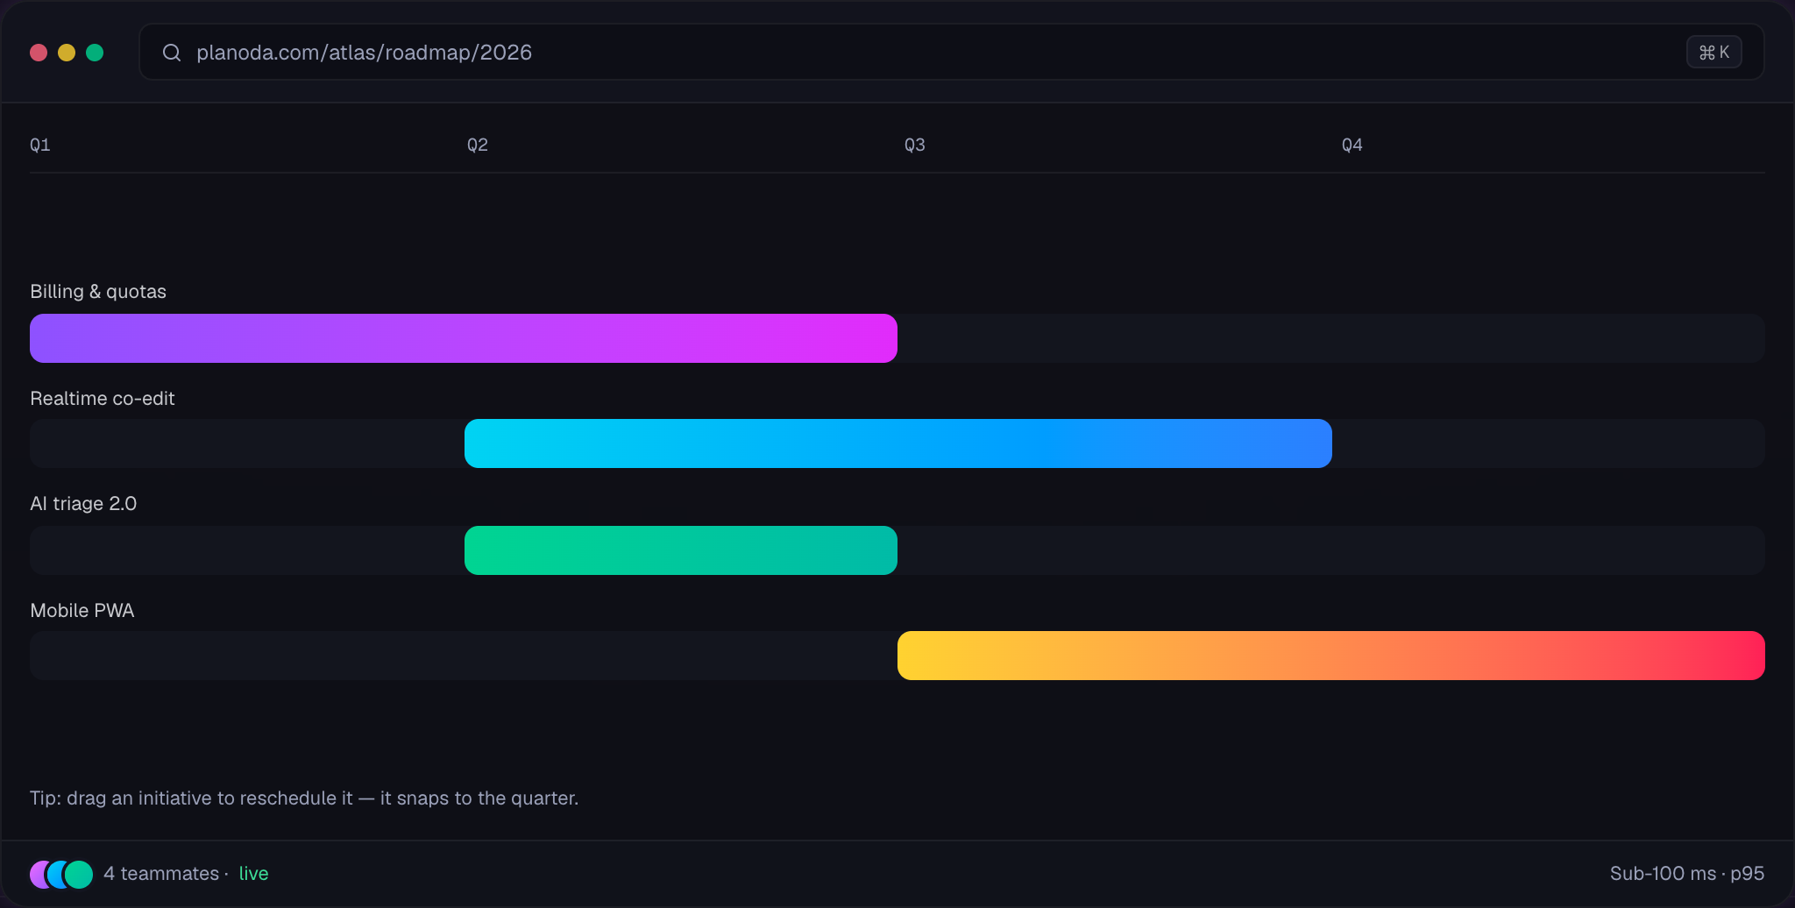The width and height of the screenshot is (1795, 908).
Task: Click the red window close dot
Action: [x=39, y=53]
